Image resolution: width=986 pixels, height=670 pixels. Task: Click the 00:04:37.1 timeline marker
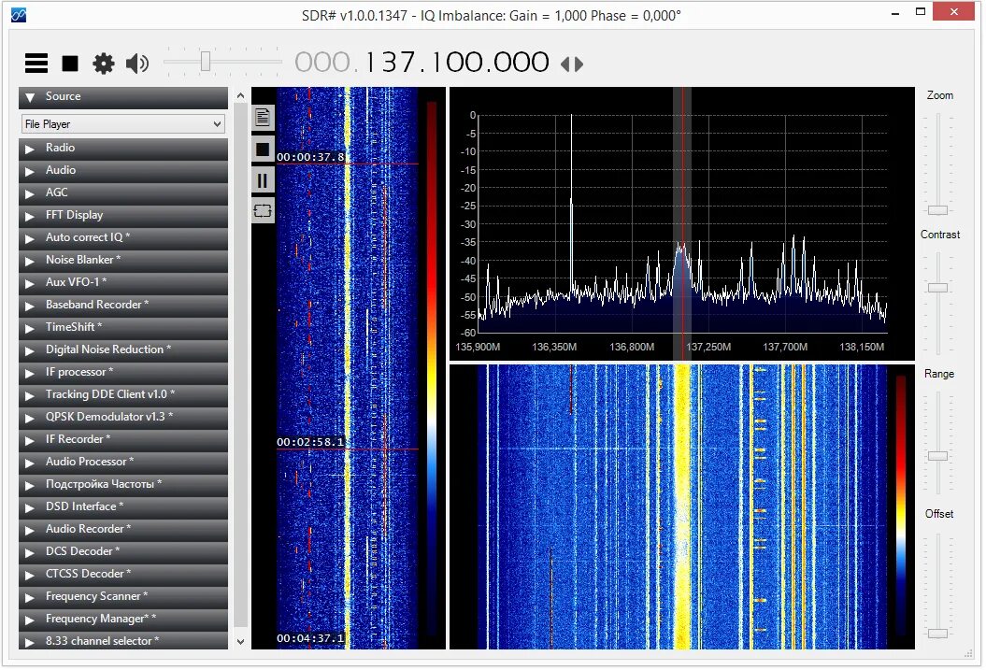(x=310, y=638)
